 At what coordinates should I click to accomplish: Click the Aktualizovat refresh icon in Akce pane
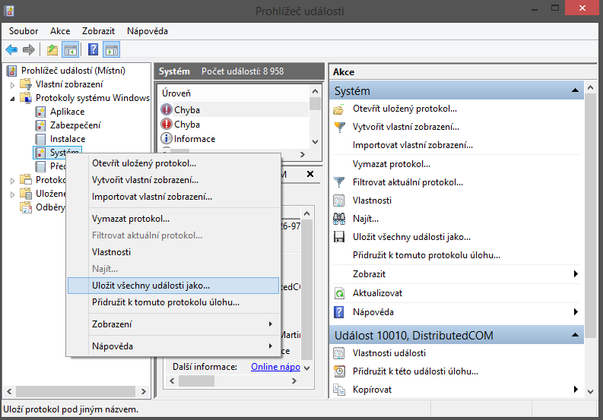(340, 293)
